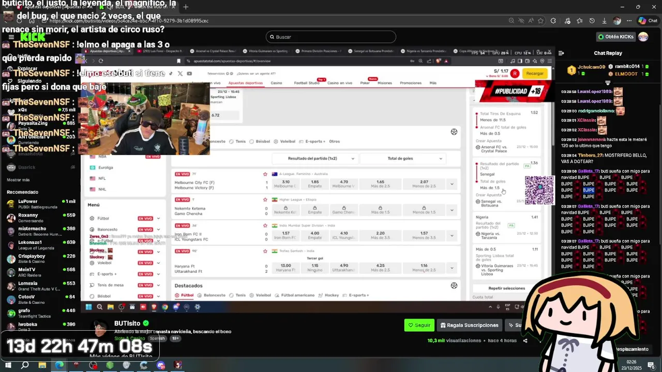
Task: Collapse the Chat Replay panel arrow icon
Action: click(x=561, y=53)
